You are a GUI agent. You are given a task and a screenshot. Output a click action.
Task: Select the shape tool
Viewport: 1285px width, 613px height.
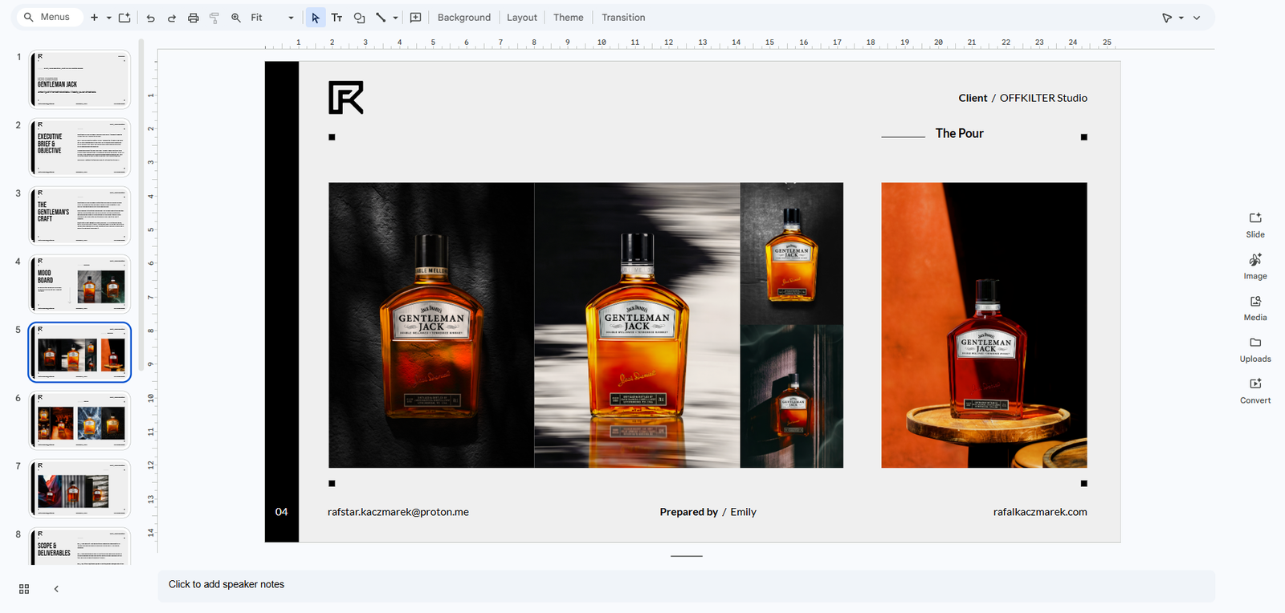click(359, 18)
